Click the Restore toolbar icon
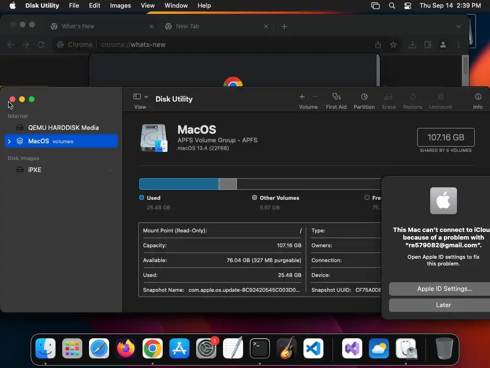 tap(412, 97)
